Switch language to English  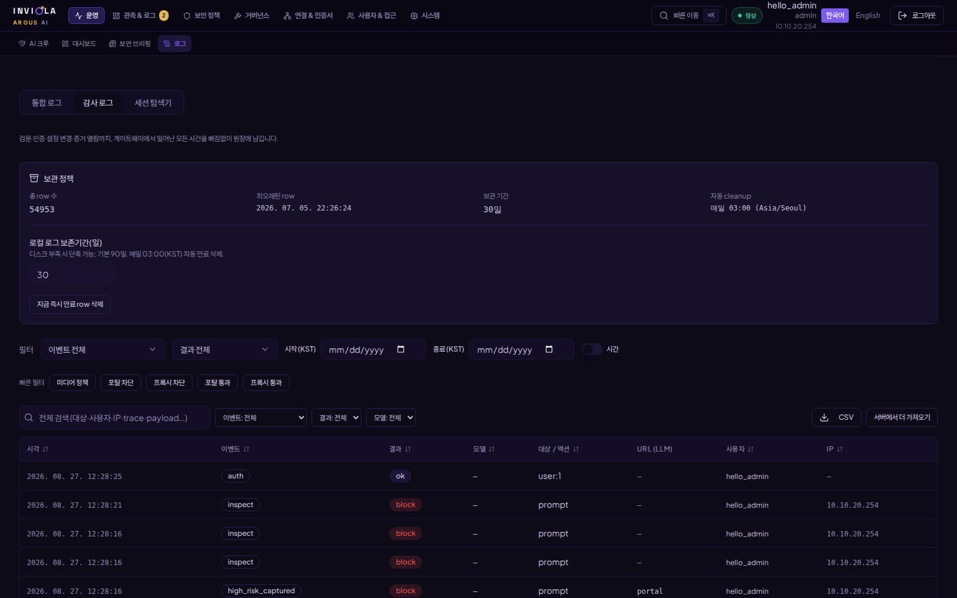click(868, 16)
